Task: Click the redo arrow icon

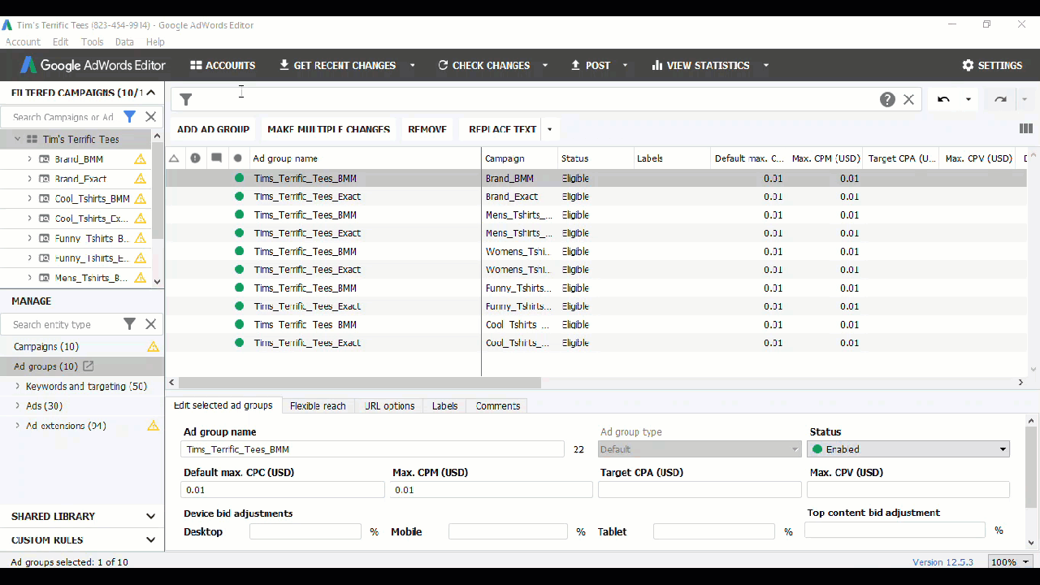Action: (x=1000, y=99)
